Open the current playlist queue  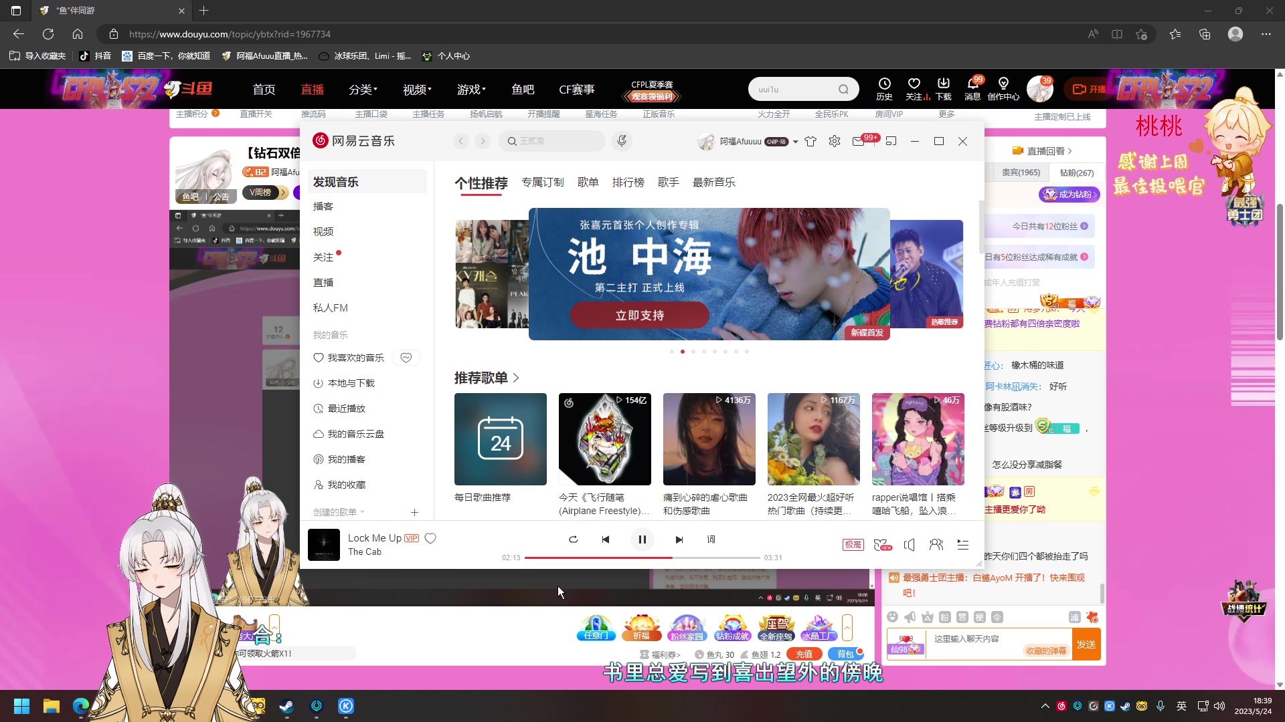(x=962, y=545)
